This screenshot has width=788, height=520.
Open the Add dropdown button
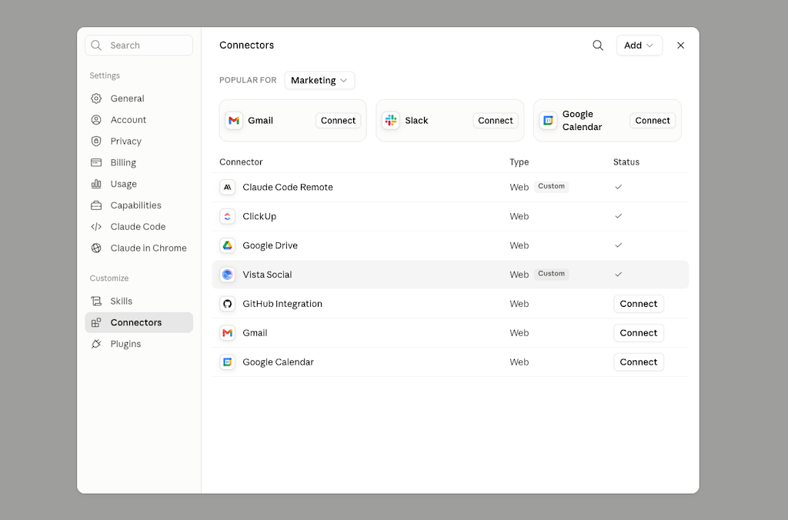[x=639, y=45]
